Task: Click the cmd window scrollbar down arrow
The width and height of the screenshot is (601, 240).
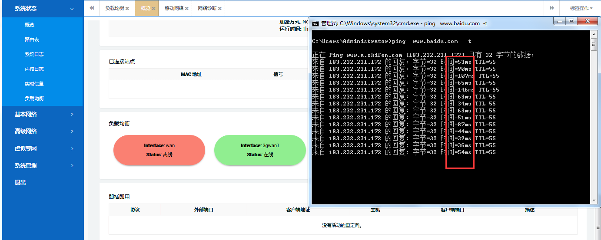Action: coord(594,200)
